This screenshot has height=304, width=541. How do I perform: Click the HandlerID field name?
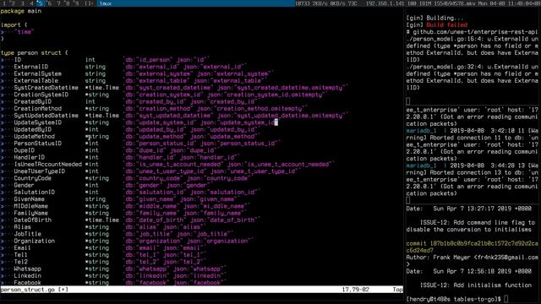pos(29,157)
